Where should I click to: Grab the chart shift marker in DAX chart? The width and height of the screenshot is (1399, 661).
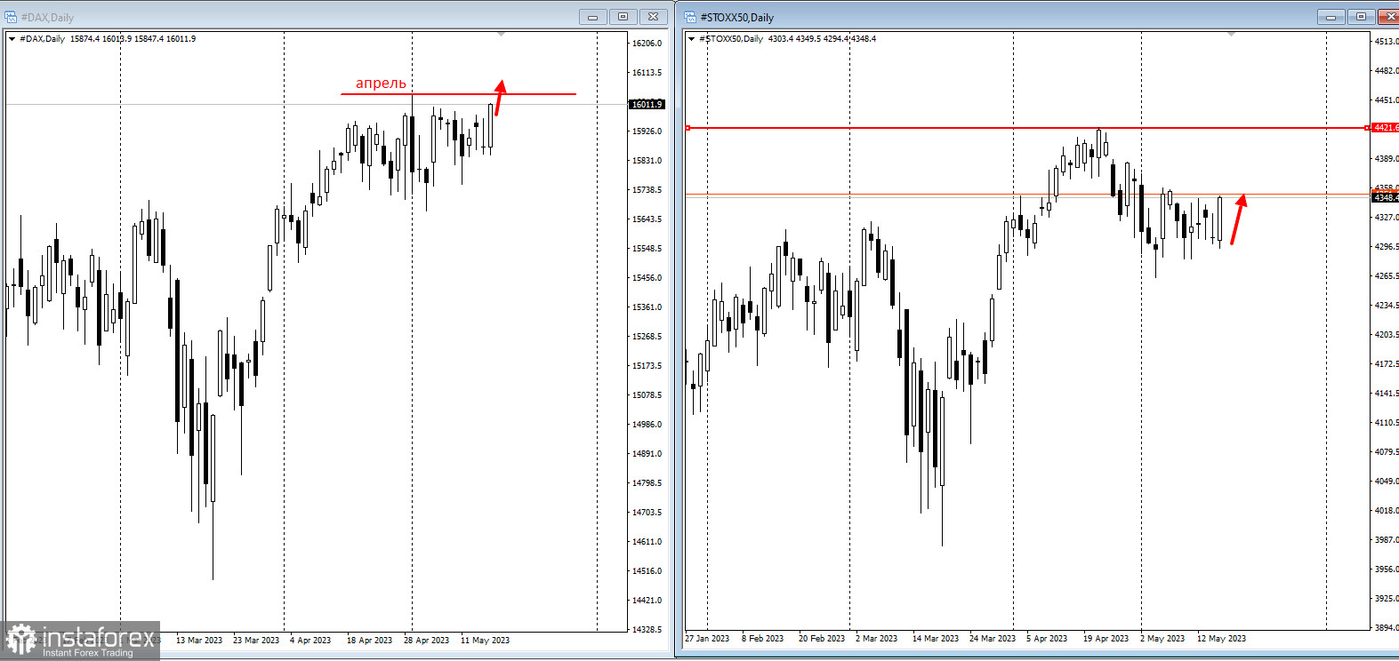502,34
